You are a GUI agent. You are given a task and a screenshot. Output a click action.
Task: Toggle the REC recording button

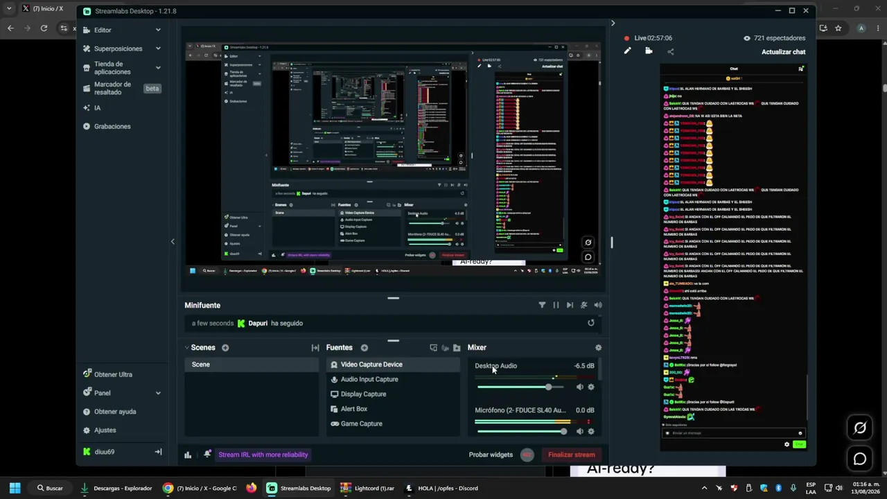point(527,455)
